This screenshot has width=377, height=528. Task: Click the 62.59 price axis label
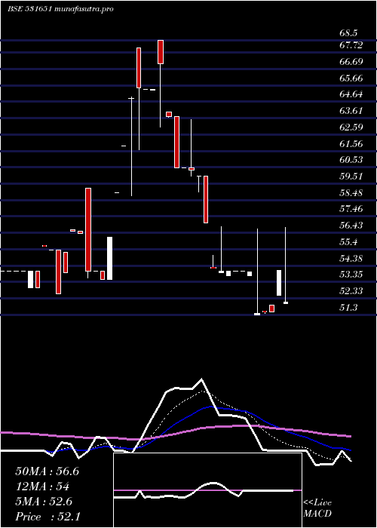(x=351, y=127)
